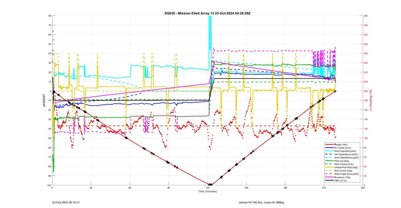The image size is (401, 208).
Task: Click the right axis tick label '100'
Action: coord(366,138)
